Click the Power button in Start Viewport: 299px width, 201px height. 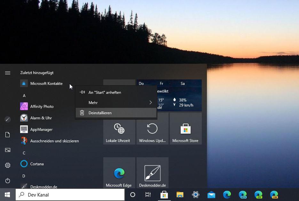[8, 181]
